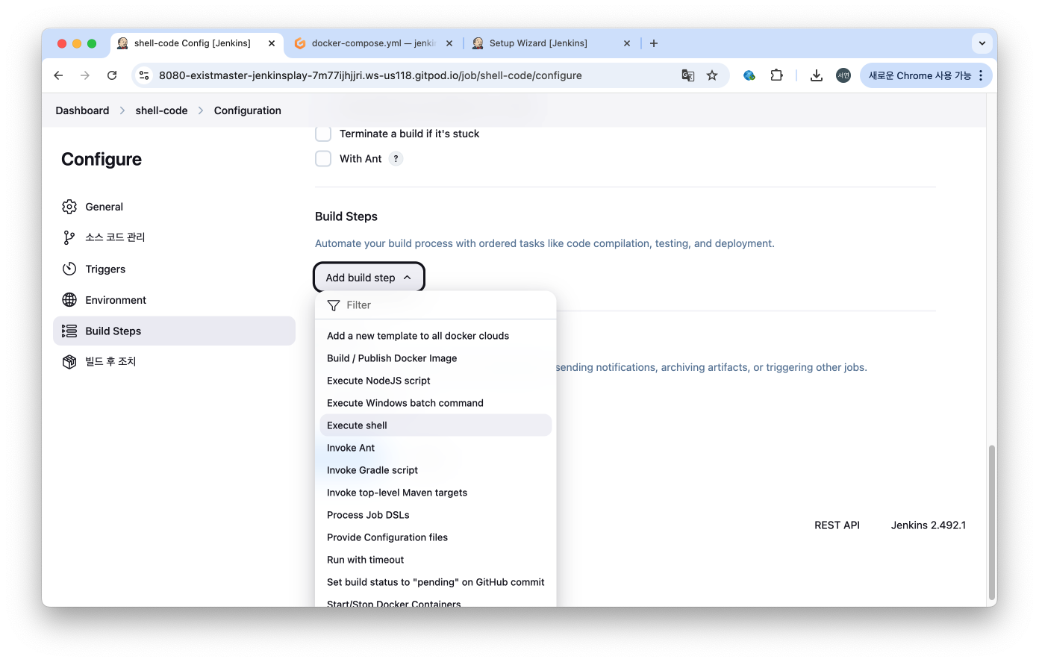Switch to docker-compose.yml browser tab
The image size is (1039, 662).
(373, 43)
